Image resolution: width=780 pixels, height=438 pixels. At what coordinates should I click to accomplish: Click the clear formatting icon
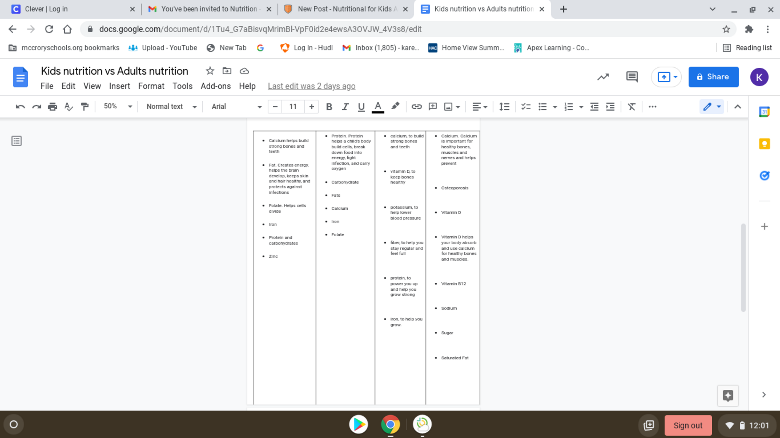(631, 107)
